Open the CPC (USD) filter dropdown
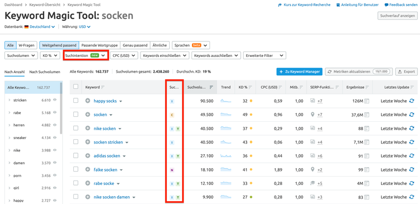 [x=124, y=55]
